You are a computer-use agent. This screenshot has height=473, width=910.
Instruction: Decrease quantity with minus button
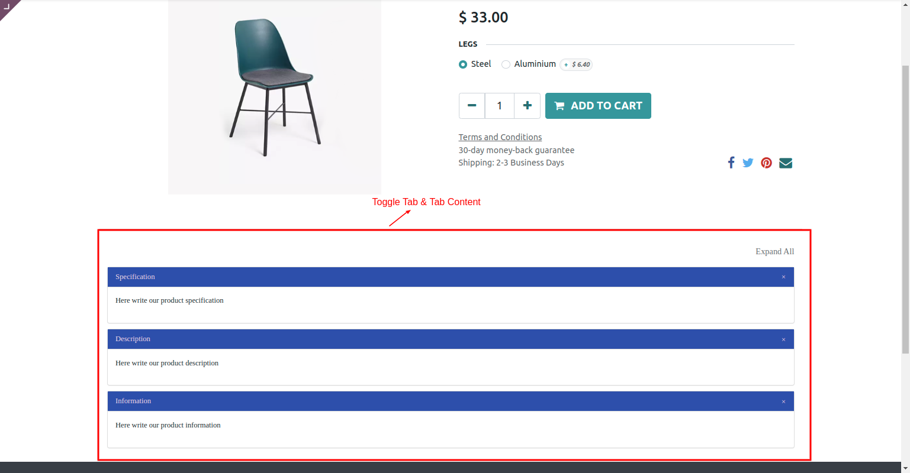tap(472, 106)
